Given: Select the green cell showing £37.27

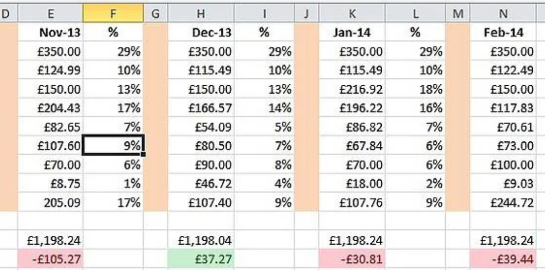Looking at the screenshot, I should point(200,259).
